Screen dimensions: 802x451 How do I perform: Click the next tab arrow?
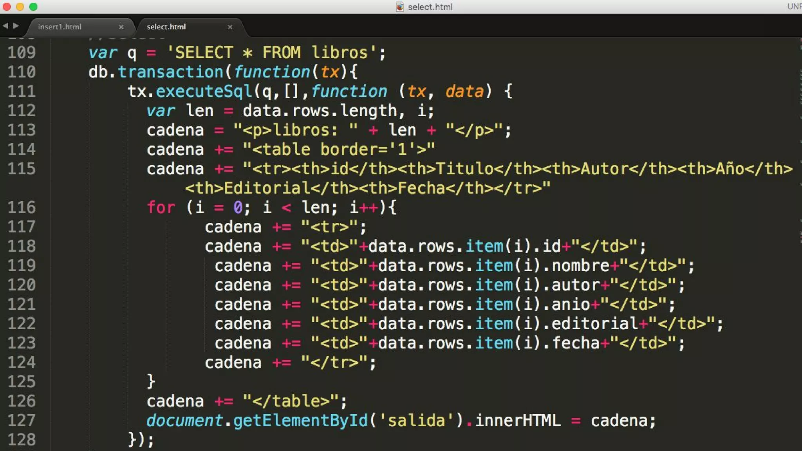coord(16,26)
